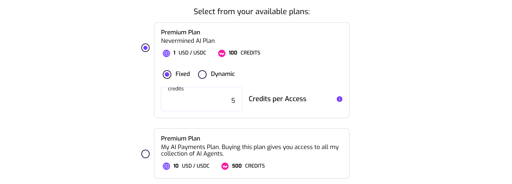
Task: Click the USDC currency icon on AI Payments plan
Action: click(x=166, y=166)
